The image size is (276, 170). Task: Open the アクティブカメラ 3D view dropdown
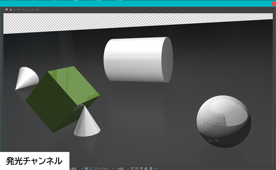pos(104,168)
